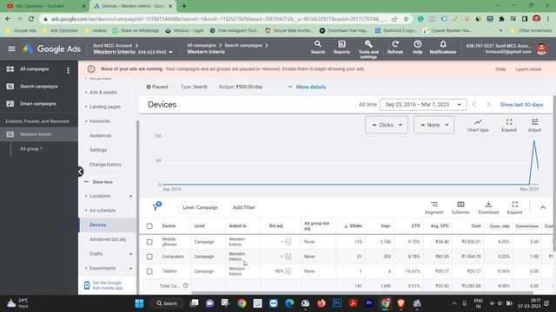Select Search campaigns in sidebar

pyautogui.click(x=38, y=87)
